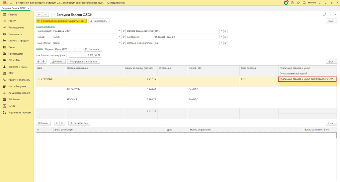This screenshot has width=340, height=182.
Task: Select БЕЛАРУСЬ row in table
Action: pos(186,92)
